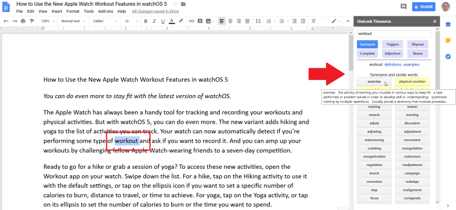Image resolution: width=456 pixels, height=210 pixels.
Task: Insert the synonym 'exercise'
Action: (x=374, y=82)
